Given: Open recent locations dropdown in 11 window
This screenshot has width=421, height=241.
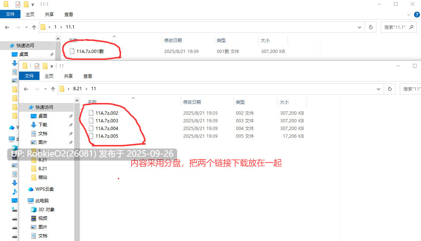Looking at the screenshot, I should [x=45, y=89].
